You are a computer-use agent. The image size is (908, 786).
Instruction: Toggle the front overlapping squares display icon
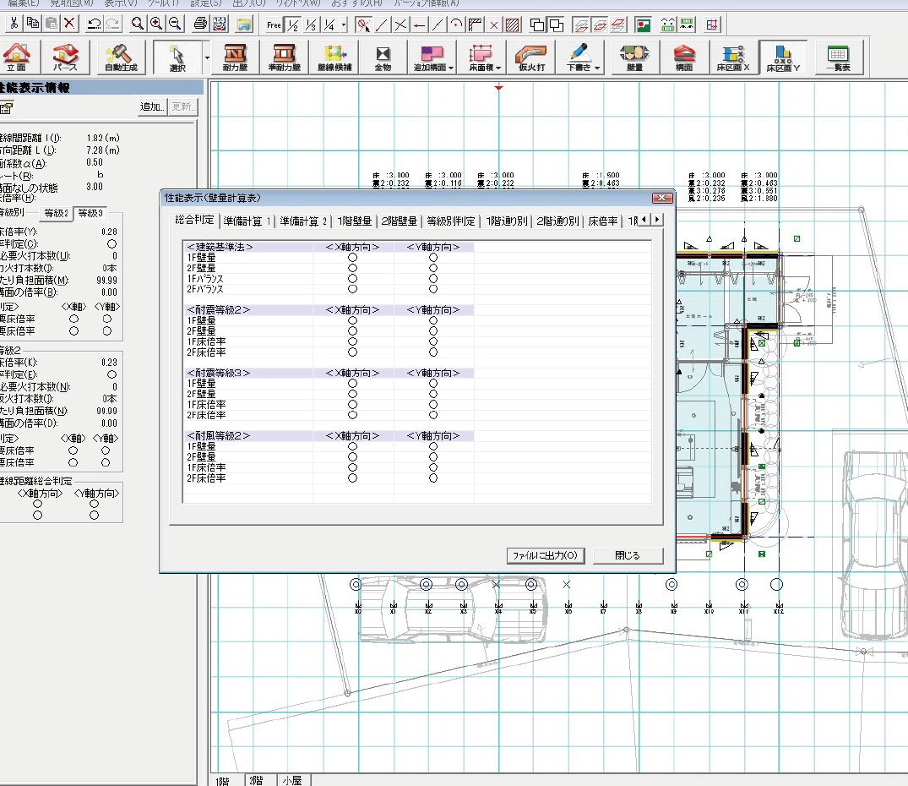[537, 25]
